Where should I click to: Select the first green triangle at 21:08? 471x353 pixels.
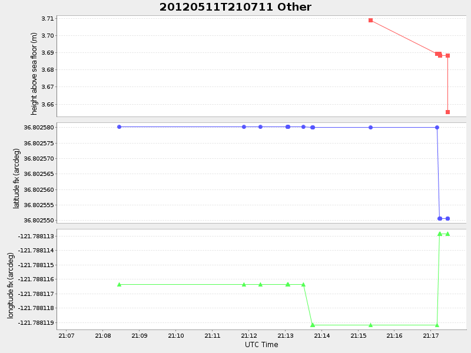[x=119, y=284]
